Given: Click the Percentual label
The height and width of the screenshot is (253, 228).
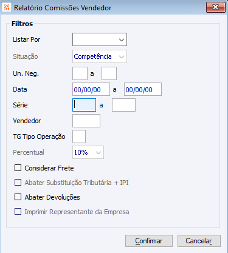Looking at the screenshot, I should pos(29,152).
